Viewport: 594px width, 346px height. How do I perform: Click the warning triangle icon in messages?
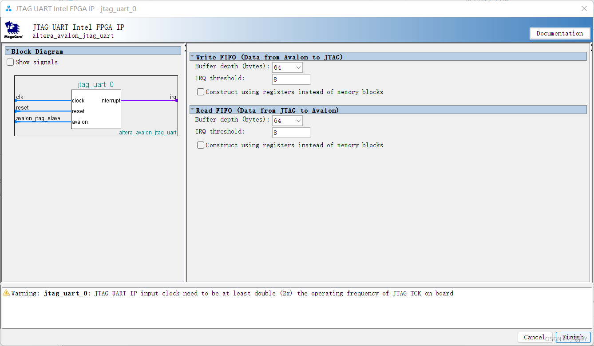coord(6,293)
